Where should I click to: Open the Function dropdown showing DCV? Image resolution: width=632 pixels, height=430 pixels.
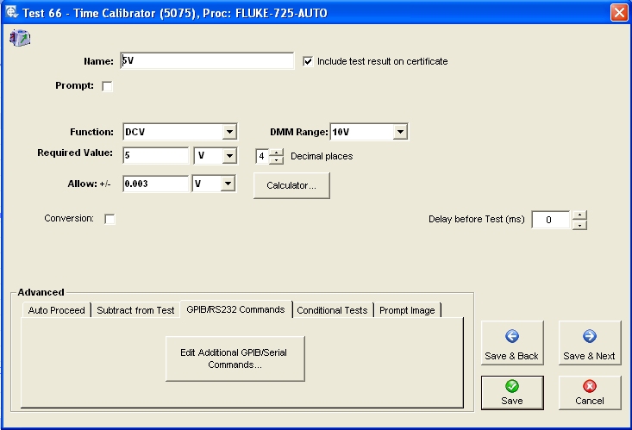(229, 132)
